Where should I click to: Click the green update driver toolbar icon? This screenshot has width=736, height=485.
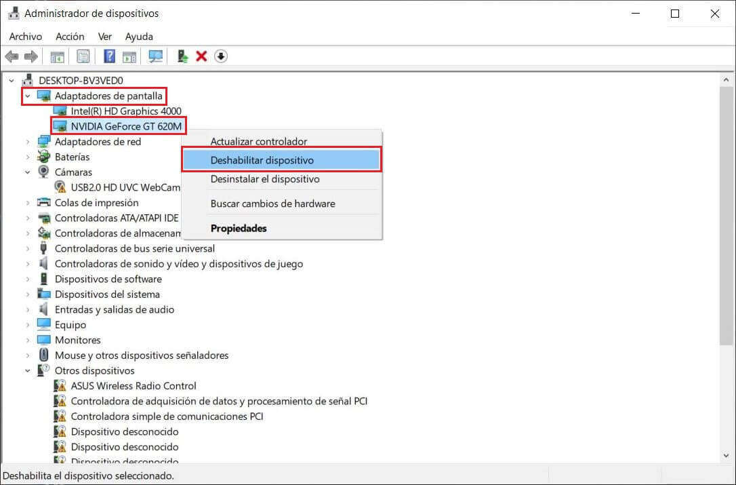pos(182,56)
